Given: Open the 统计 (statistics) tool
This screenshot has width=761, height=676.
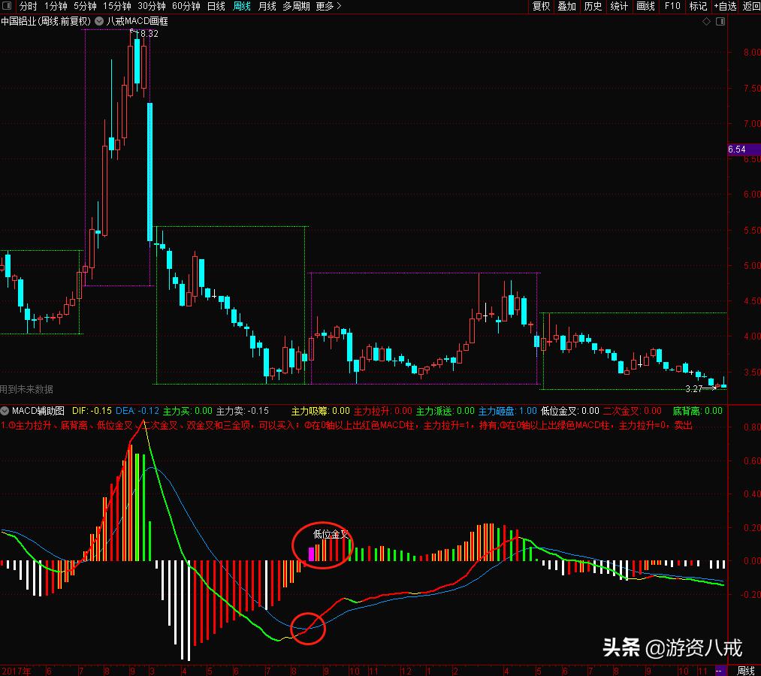Looking at the screenshot, I should 619,6.
